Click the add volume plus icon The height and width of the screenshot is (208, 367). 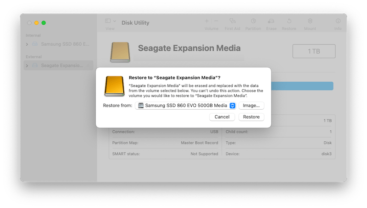(206, 21)
